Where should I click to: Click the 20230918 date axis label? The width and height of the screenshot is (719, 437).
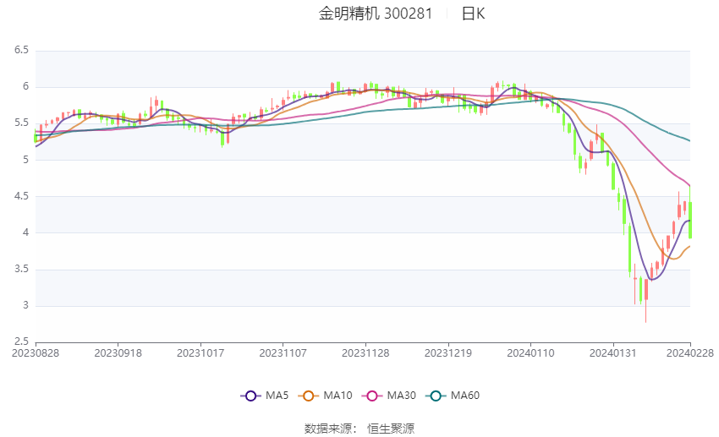pyautogui.click(x=118, y=353)
